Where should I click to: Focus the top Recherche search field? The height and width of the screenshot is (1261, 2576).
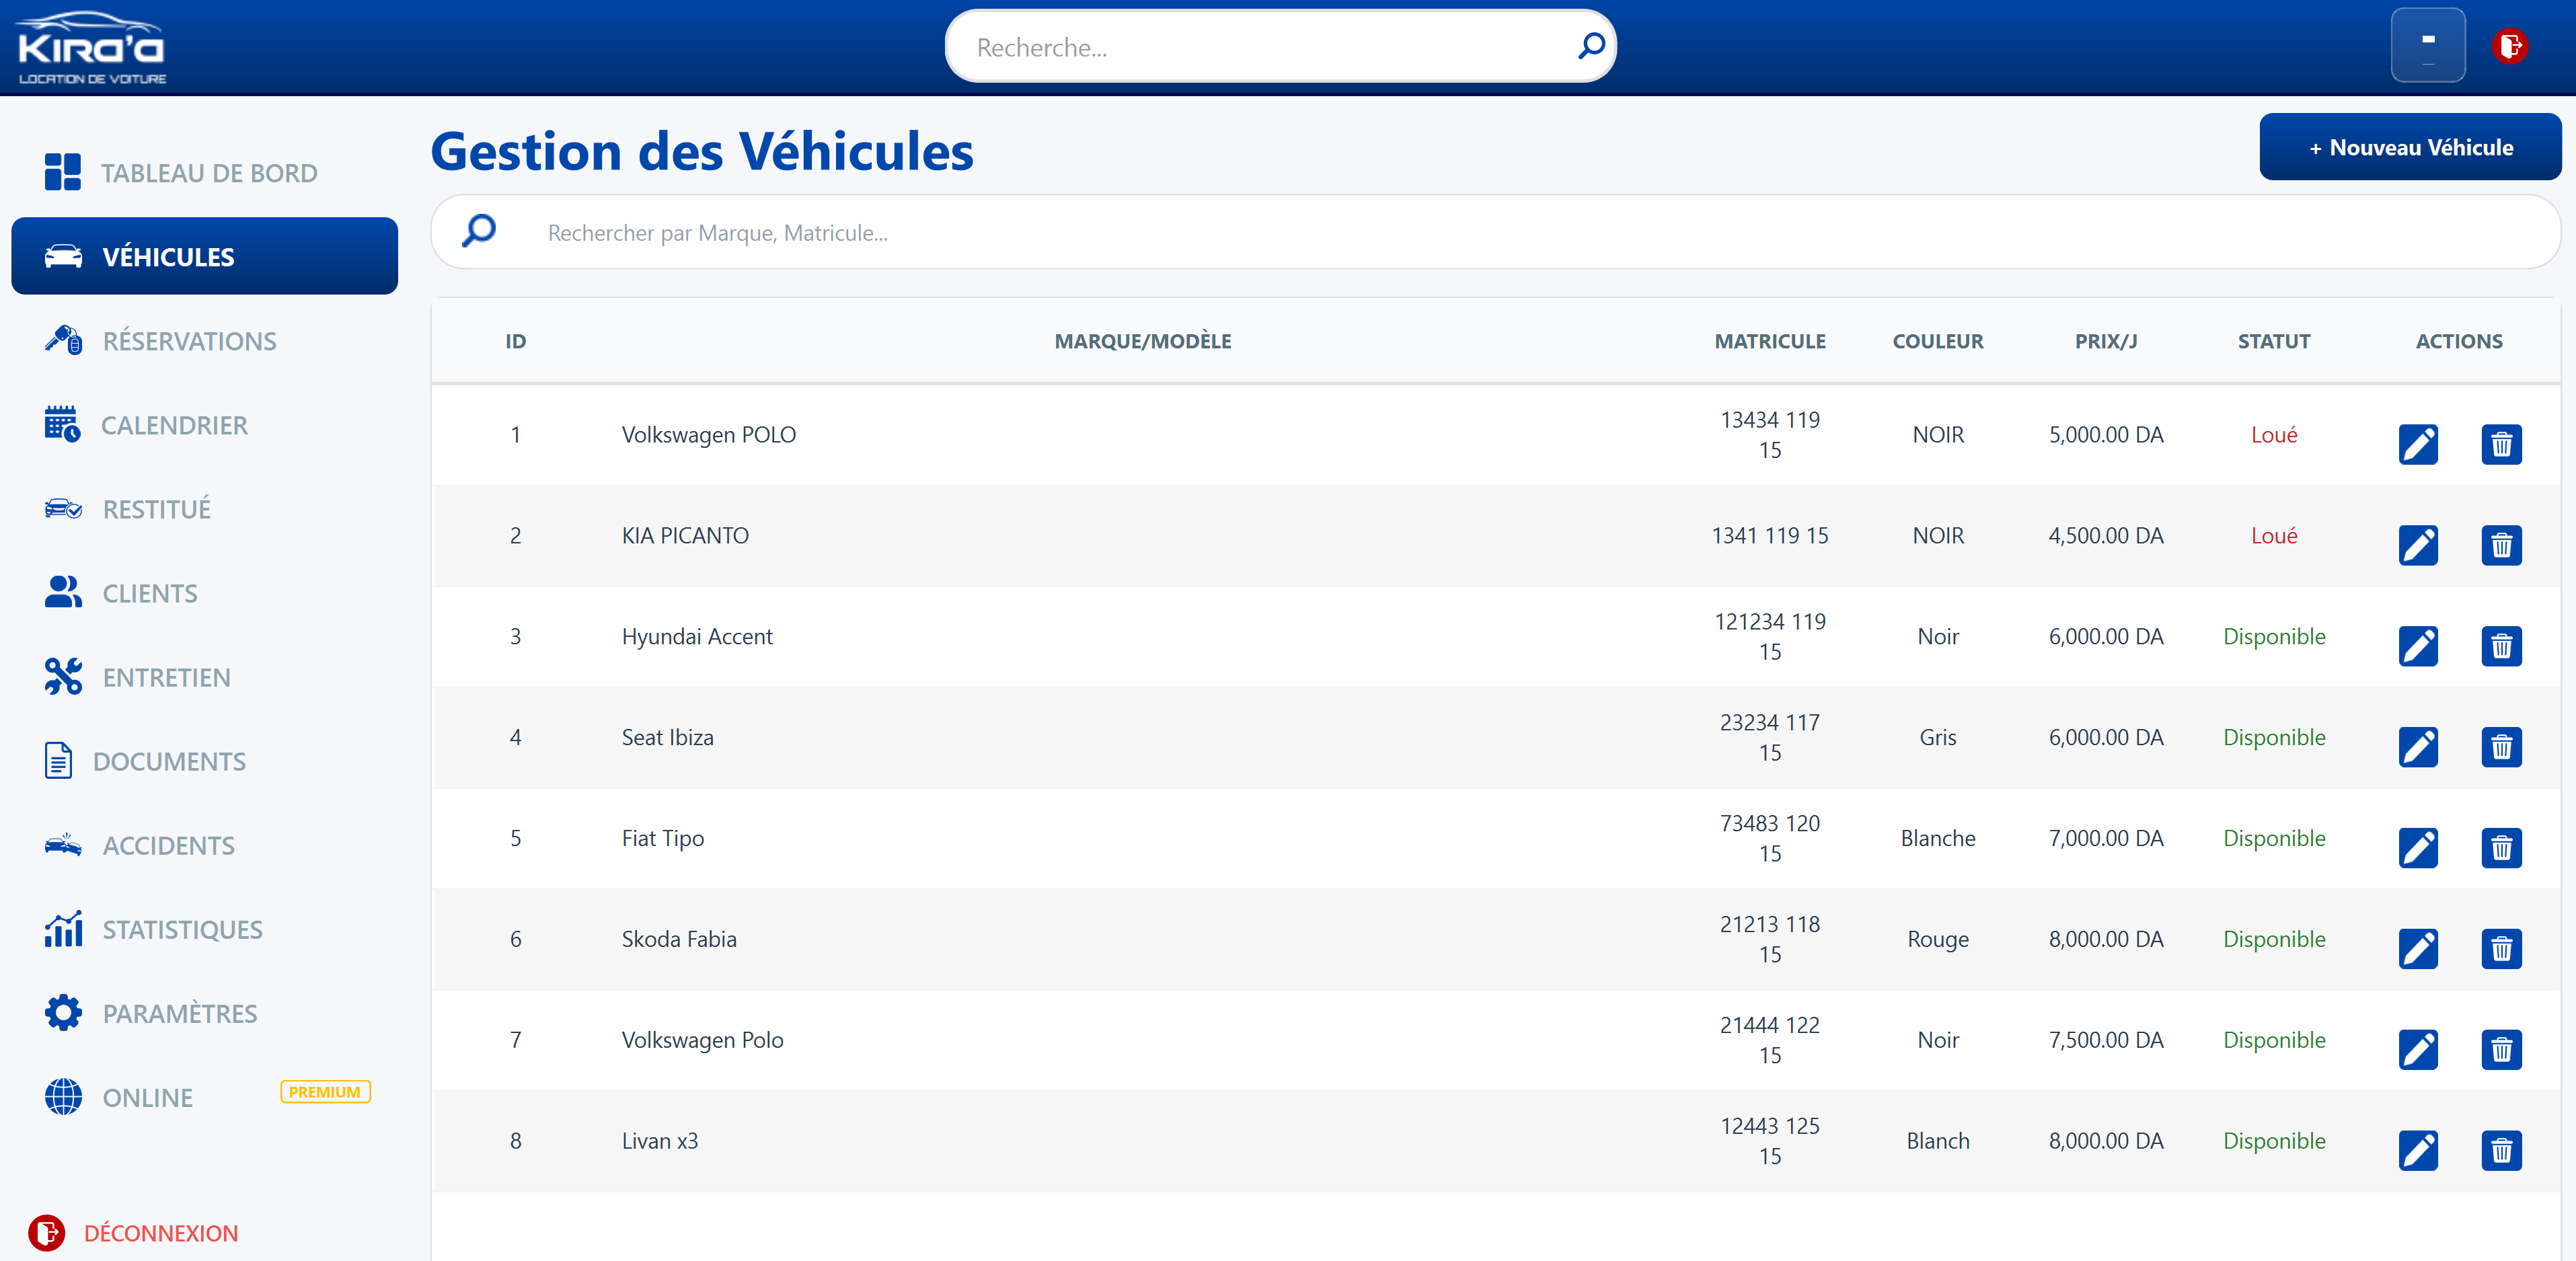1280,46
